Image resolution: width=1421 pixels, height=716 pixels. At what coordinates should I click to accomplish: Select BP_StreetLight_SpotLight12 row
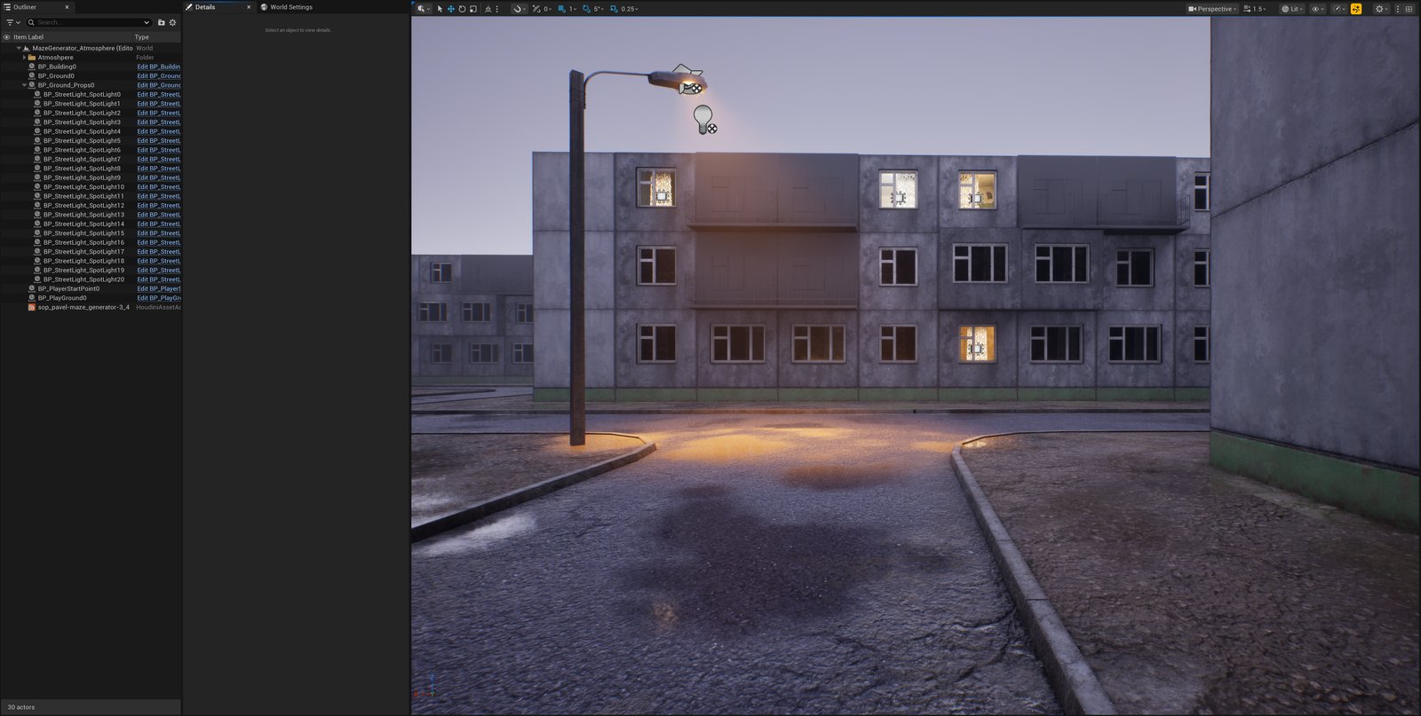click(x=83, y=205)
